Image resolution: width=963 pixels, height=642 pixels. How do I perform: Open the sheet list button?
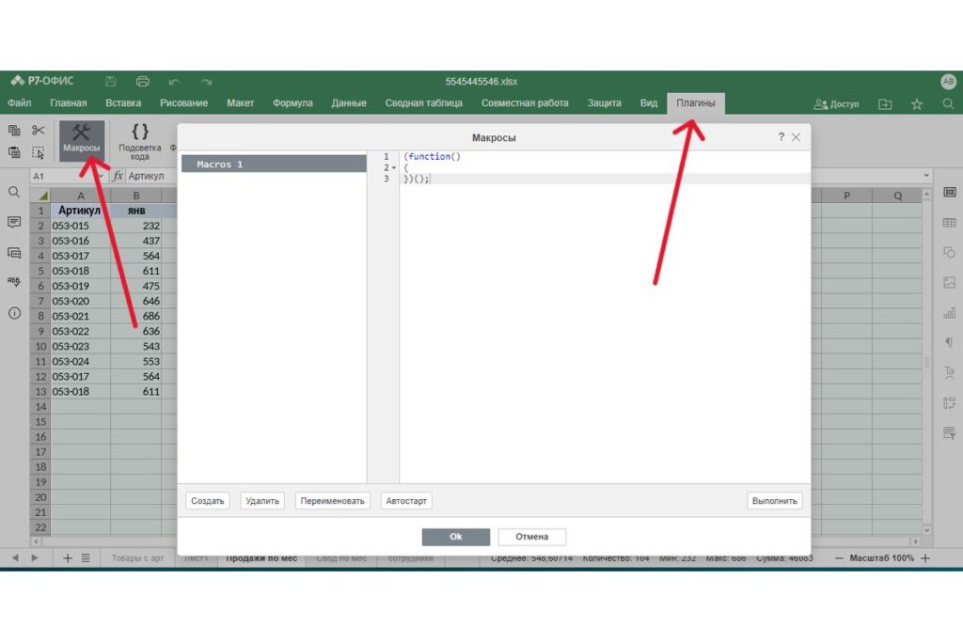pyautogui.click(x=86, y=558)
